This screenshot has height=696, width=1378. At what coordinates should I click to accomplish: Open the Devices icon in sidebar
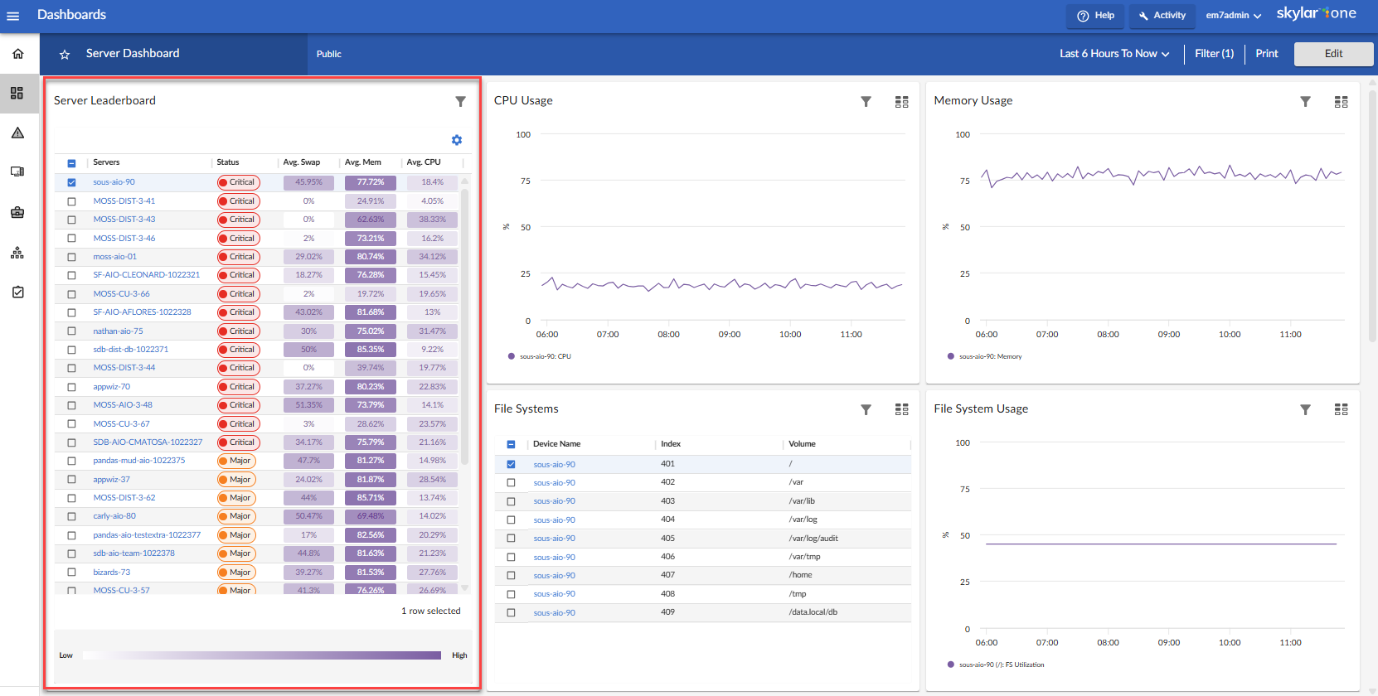[x=17, y=172]
